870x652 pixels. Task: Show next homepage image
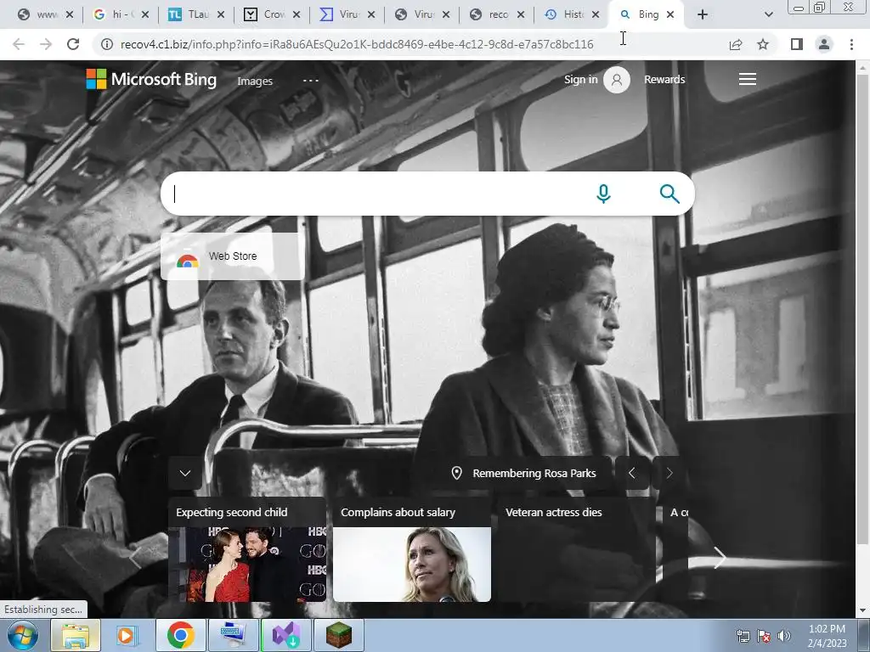[x=669, y=473]
